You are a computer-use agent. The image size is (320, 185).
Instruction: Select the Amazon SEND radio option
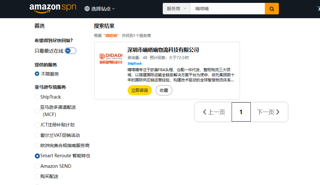coord(37,166)
